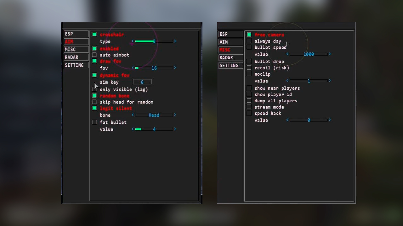Click the fov slider bar showing 16
Viewport: 403px width, 226px height.
pyautogui.click(x=154, y=68)
